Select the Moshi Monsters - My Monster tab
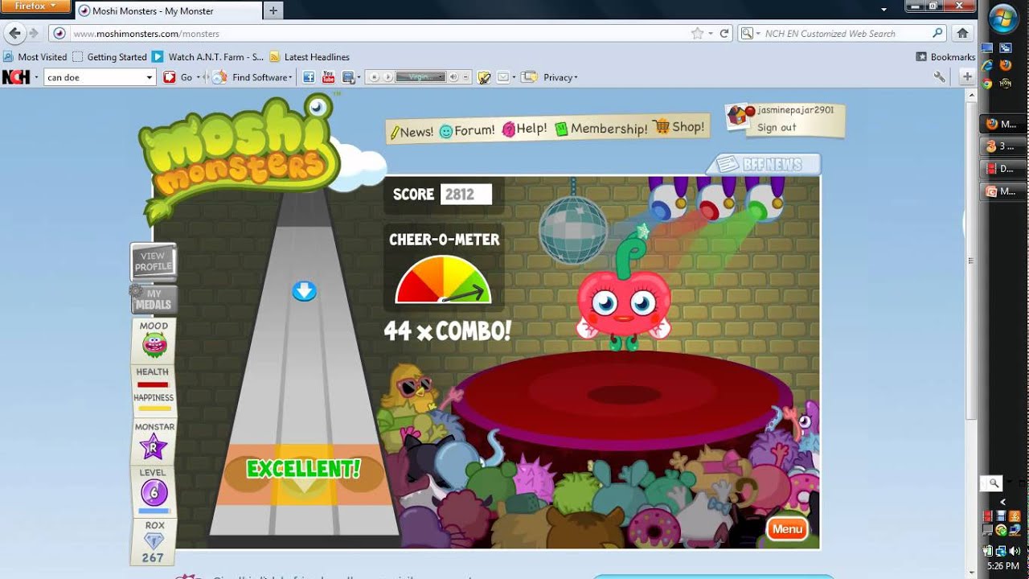Image resolution: width=1029 pixels, height=579 pixels. [169, 10]
